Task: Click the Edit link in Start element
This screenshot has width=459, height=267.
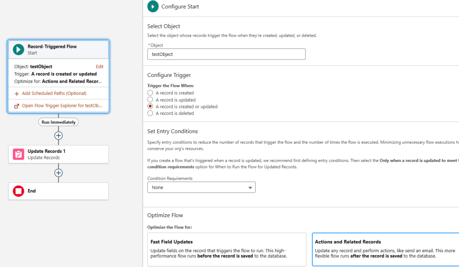Action: pyautogui.click(x=99, y=67)
